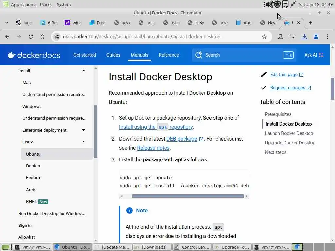The width and height of the screenshot is (335, 251).
Task: Go to the browser home page
Action: pos(43,37)
